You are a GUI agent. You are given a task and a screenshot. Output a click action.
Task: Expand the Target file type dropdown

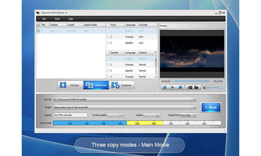click(194, 107)
